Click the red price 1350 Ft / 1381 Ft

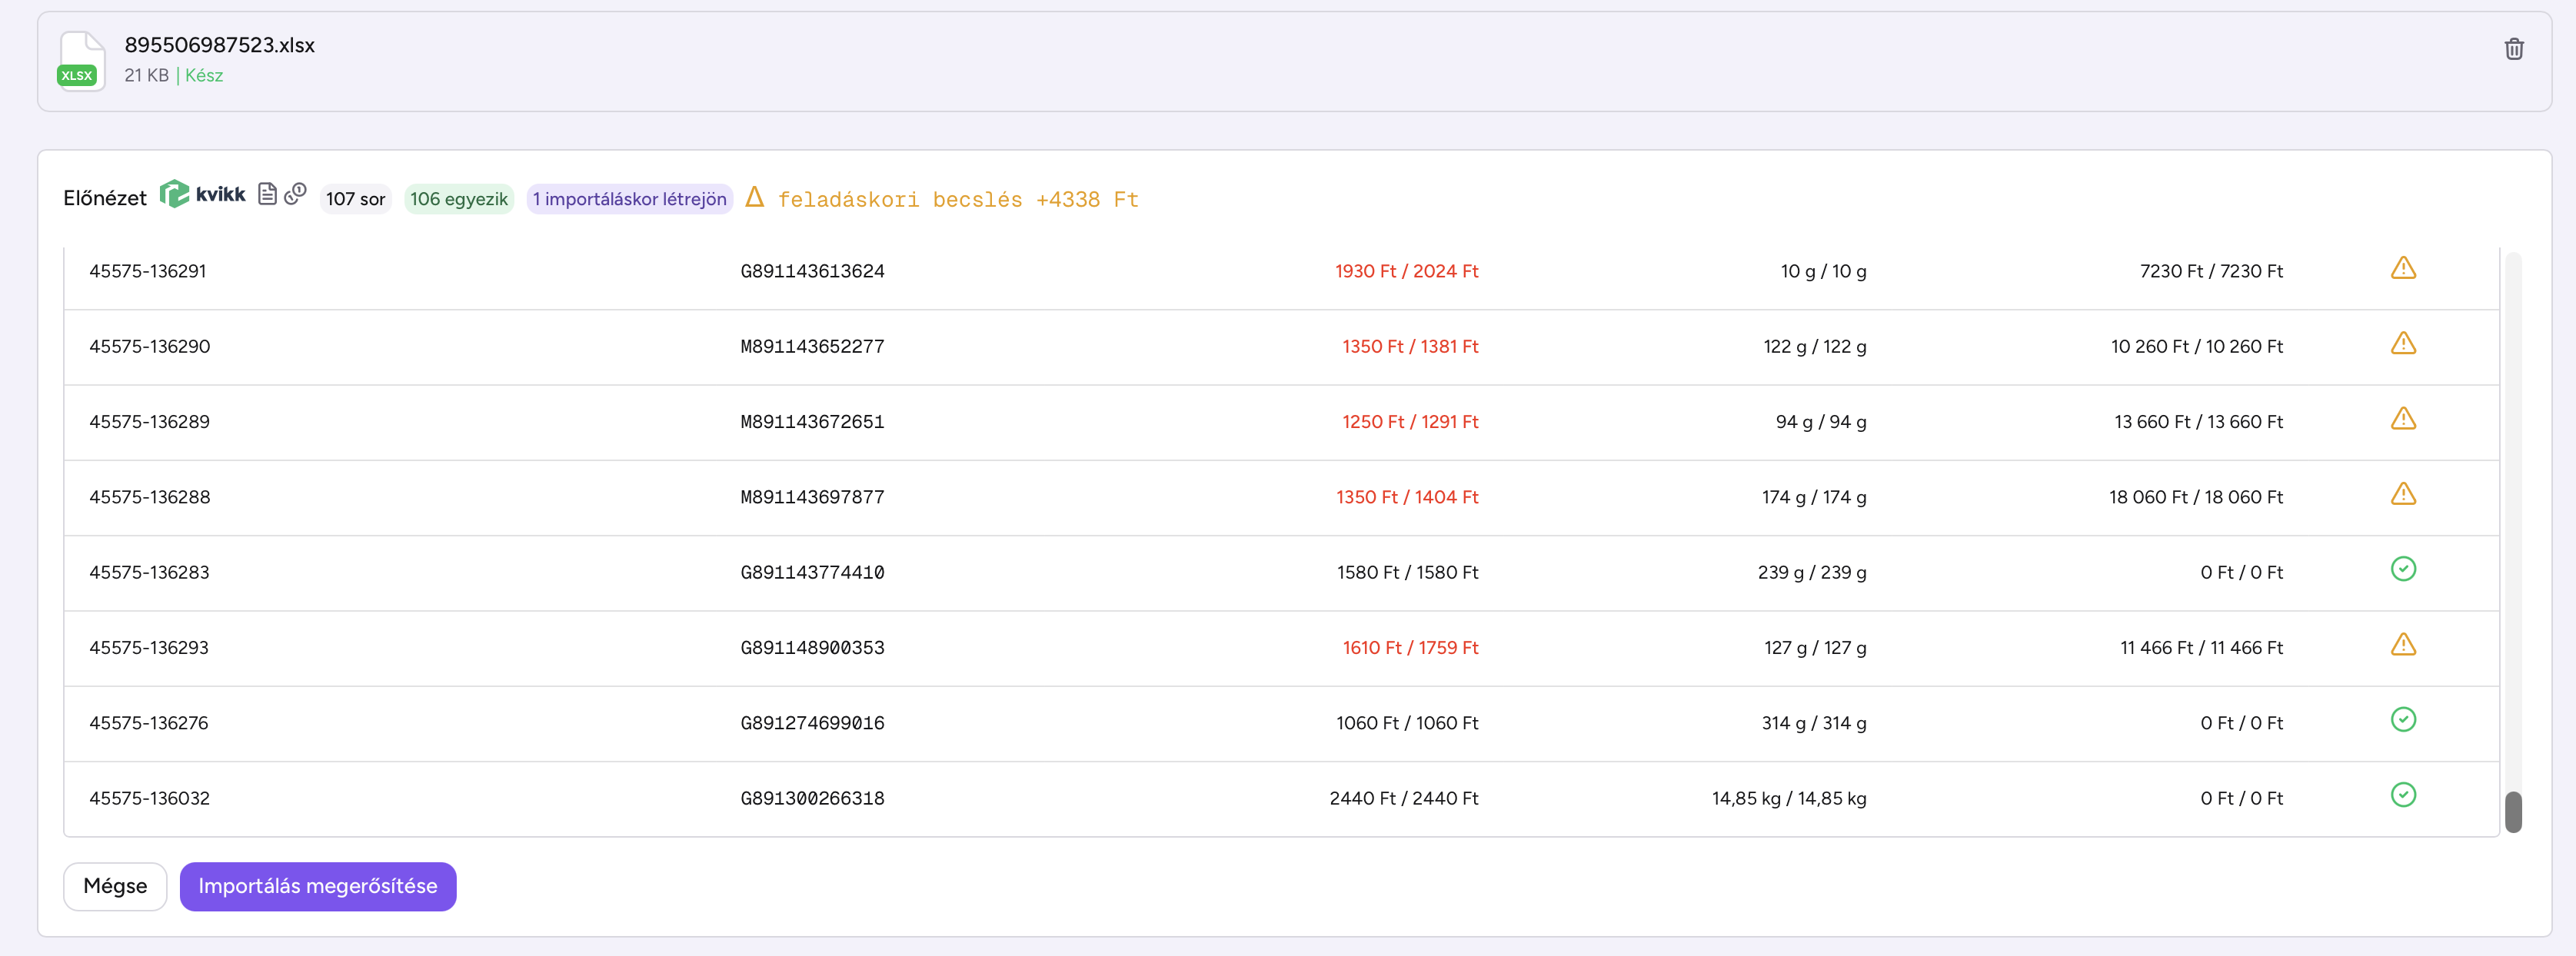click(1410, 347)
